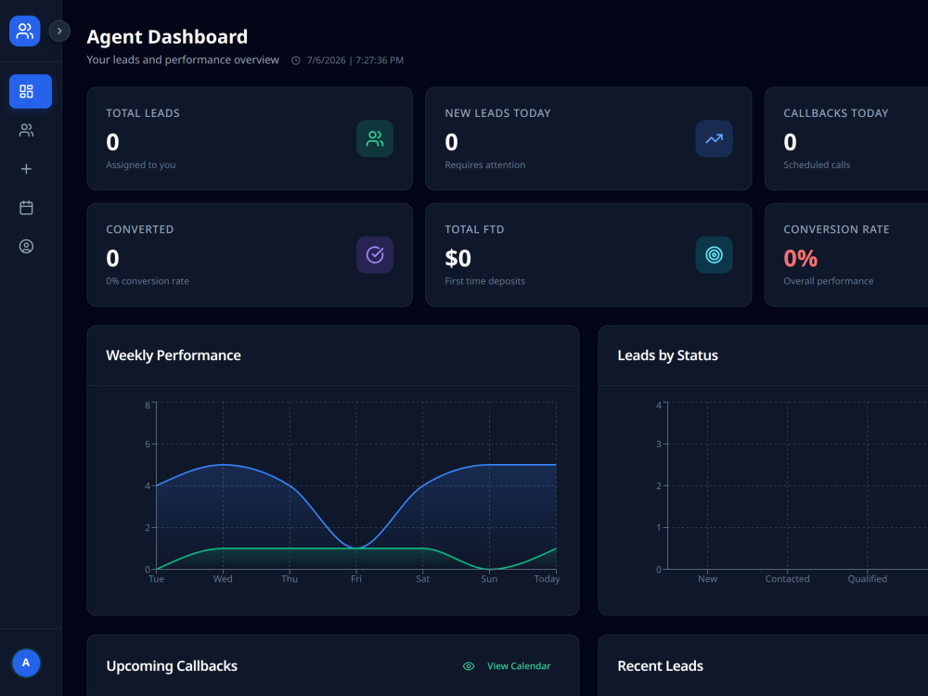Click the trending arrow icon on New Leads
This screenshot has height=696, width=928.
[x=714, y=139]
